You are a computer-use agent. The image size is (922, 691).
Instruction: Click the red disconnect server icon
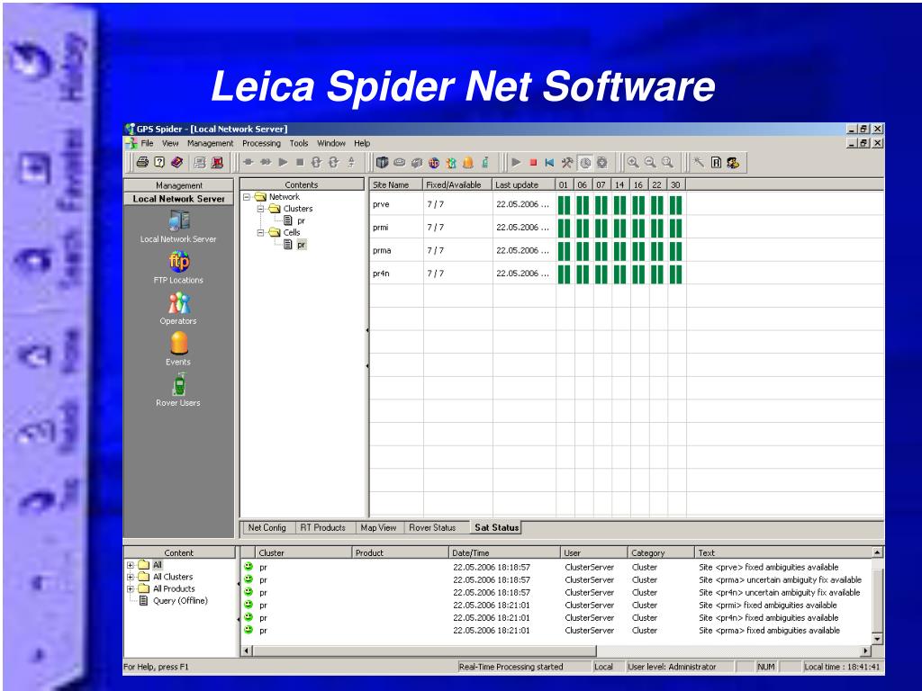tap(217, 163)
